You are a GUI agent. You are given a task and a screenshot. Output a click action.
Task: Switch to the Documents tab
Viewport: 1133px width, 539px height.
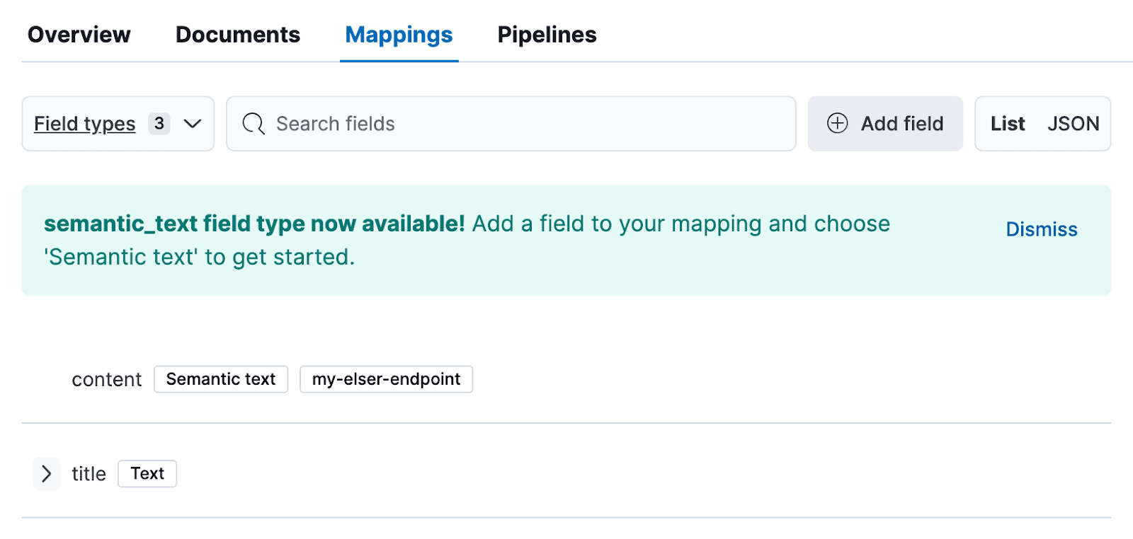coord(237,35)
